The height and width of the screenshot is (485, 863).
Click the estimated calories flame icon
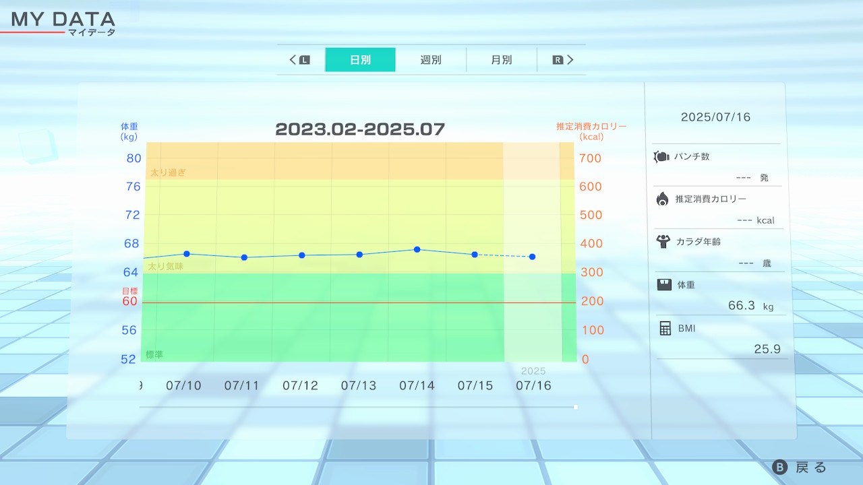tap(663, 199)
